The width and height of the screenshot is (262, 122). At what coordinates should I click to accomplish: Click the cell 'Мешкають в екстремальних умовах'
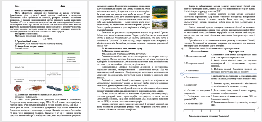click(54, 74)
